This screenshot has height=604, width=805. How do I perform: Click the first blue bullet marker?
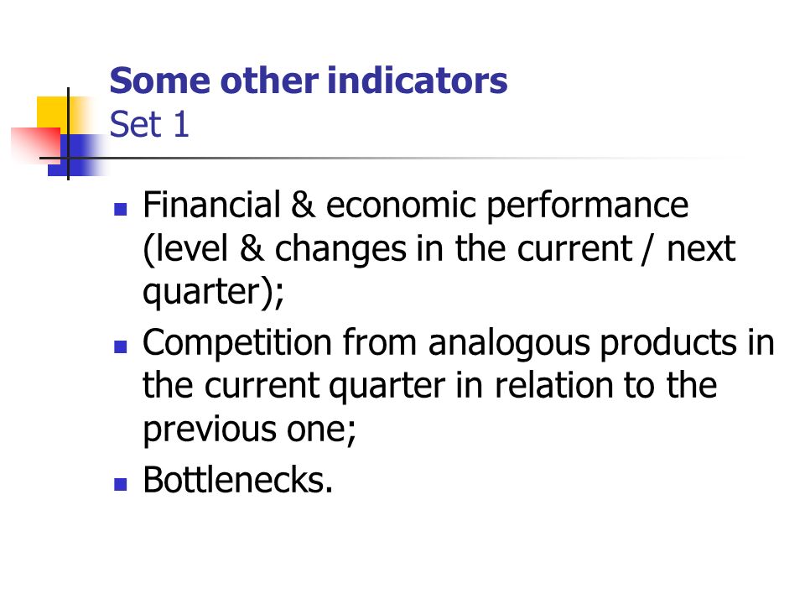pyautogui.click(x=120, y=209)
